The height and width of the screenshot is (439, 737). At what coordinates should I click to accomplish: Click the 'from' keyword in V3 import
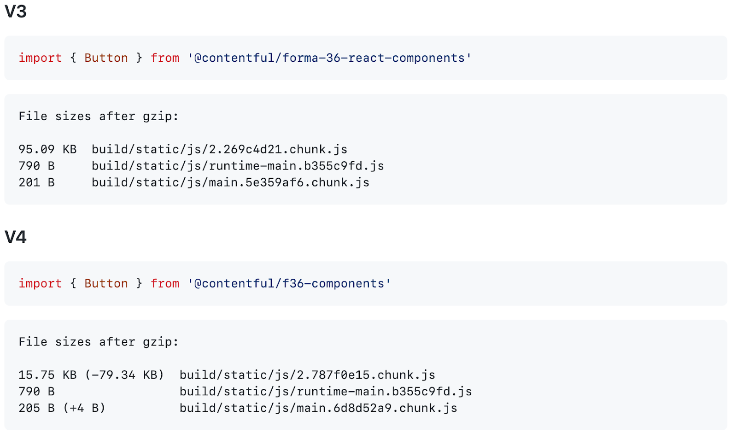(x=165, y=58)
